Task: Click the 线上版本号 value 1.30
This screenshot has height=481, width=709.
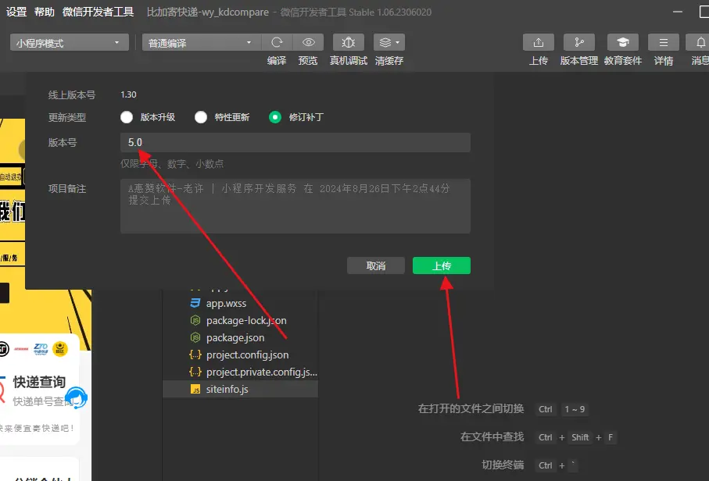Action: (x=128, y=94)
